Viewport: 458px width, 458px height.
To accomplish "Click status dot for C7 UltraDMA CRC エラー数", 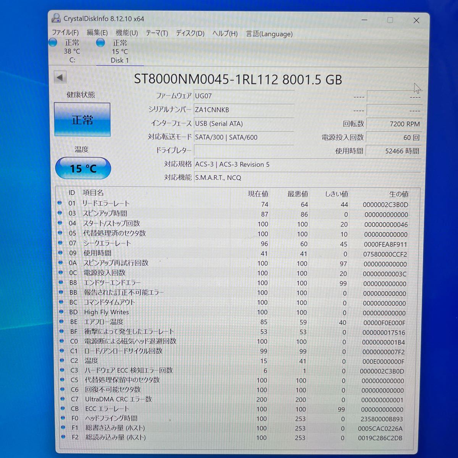I will [x=63, y=398].
